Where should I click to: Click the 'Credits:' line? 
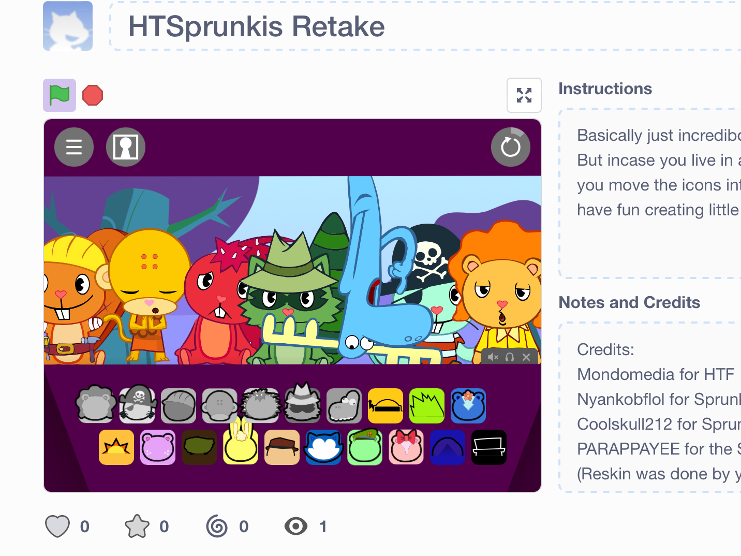tap(605, 349)
